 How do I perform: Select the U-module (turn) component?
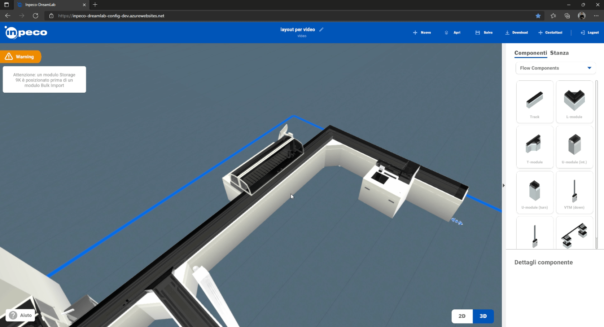click(534, 192)
